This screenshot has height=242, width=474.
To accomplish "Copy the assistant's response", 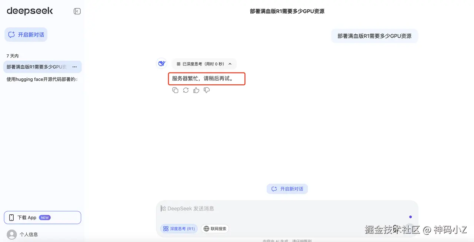I will click(175, 90).
